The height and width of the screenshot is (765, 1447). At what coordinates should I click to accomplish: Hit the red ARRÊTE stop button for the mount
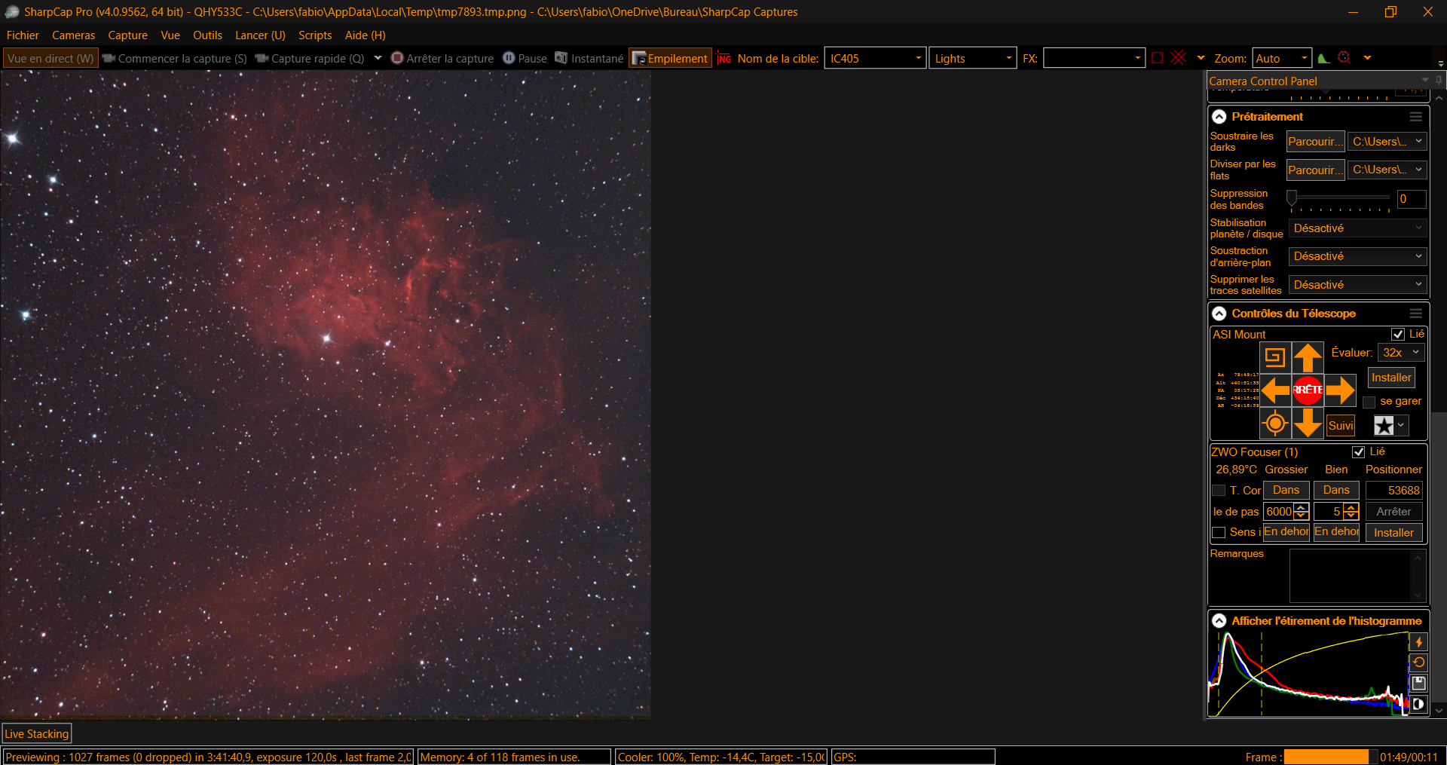[1308, 390]
